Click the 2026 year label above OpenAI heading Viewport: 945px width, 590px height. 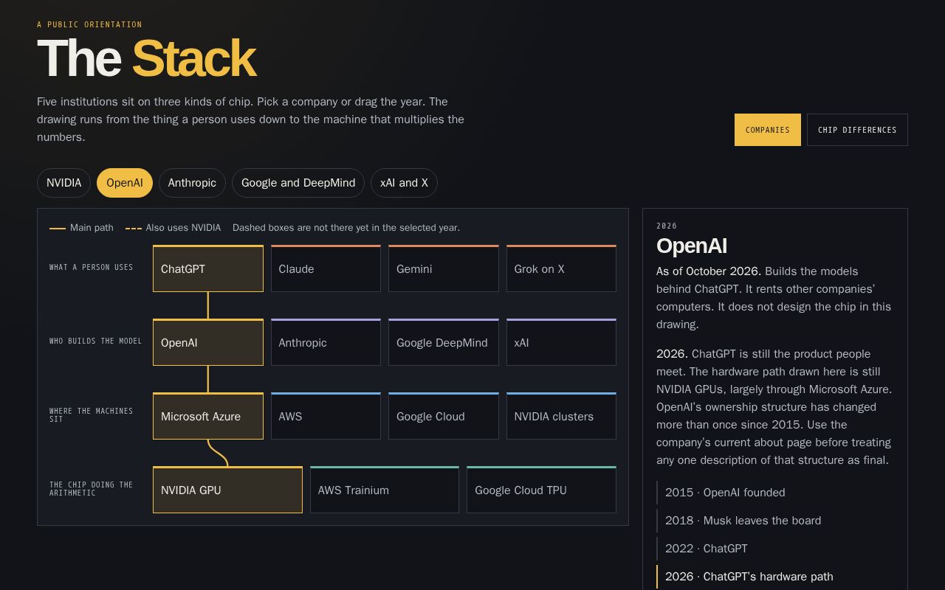[x=667, y=226]
